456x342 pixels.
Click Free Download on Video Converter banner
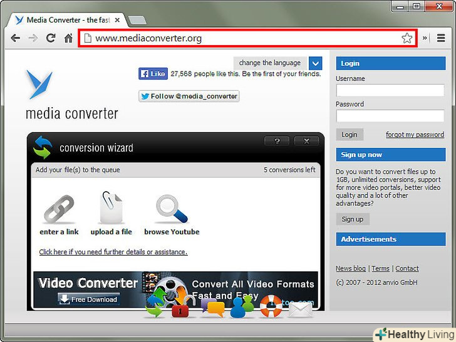89,299
